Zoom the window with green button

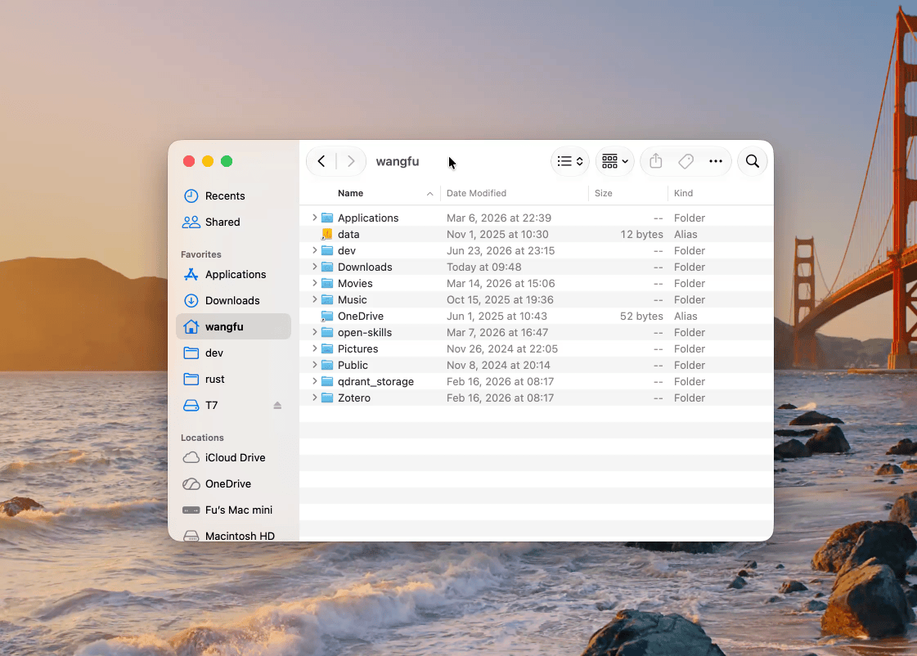(x=227, y=161)
